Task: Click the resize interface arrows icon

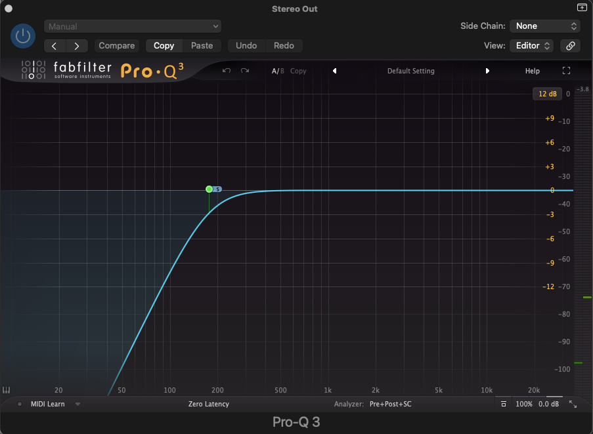Action: (x=573, y=404)
